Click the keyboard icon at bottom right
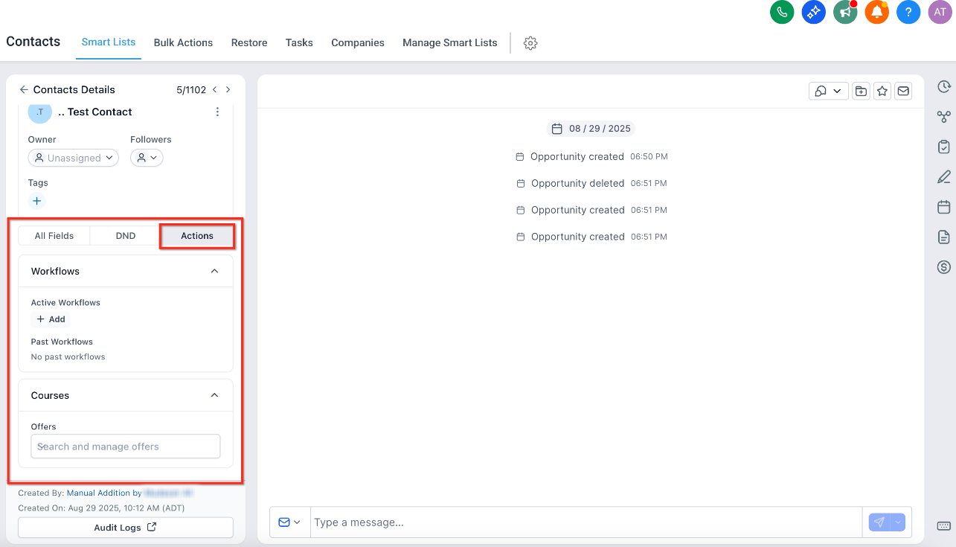This screenshot has height=547, width=956. [x=943, y=525]
